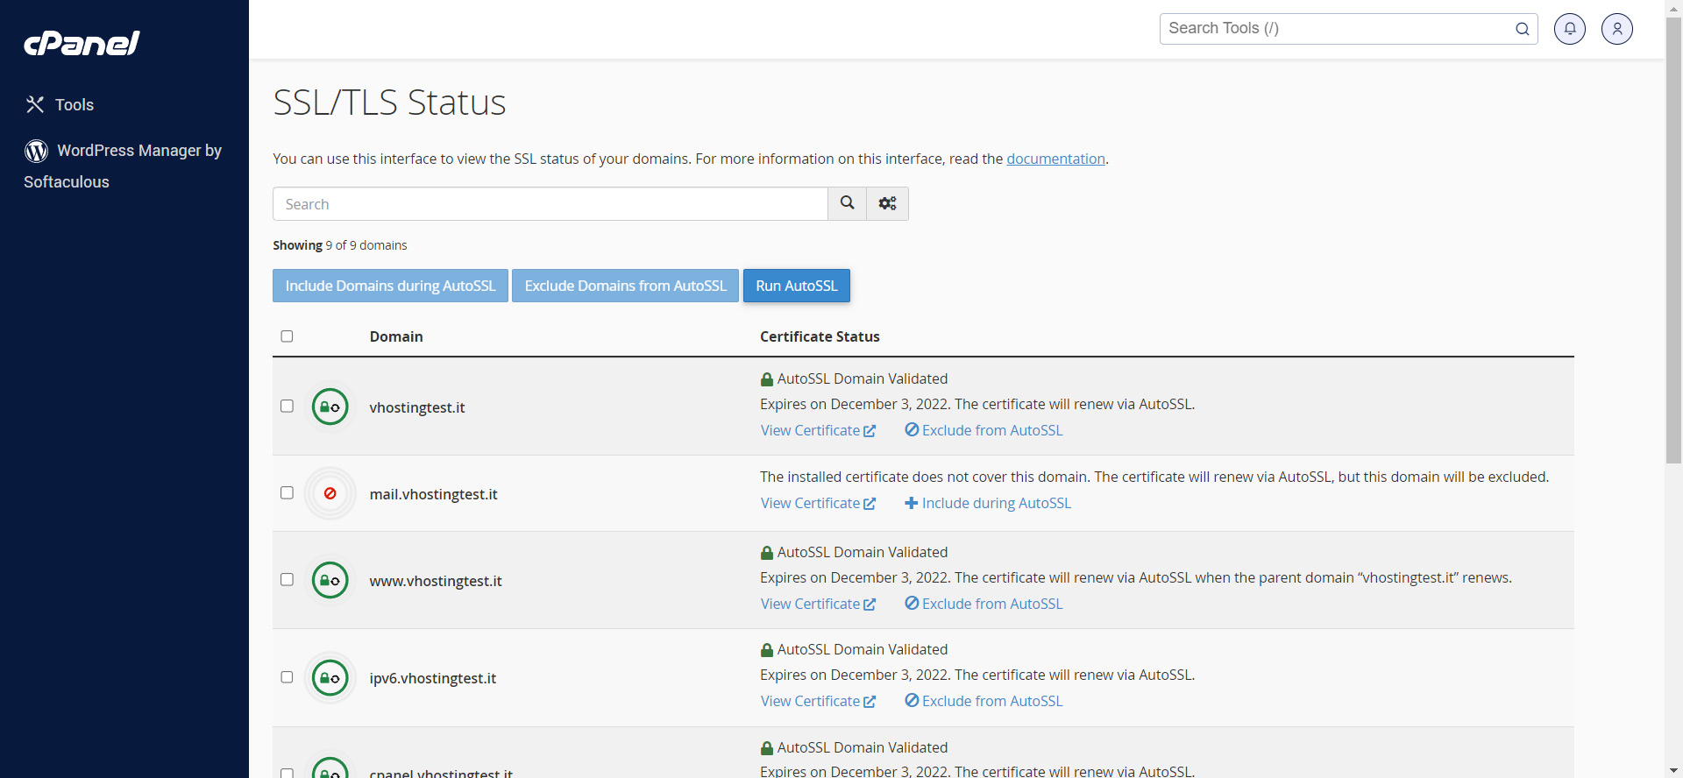Click the Run AutoSSL button

(x=797, y=286)
